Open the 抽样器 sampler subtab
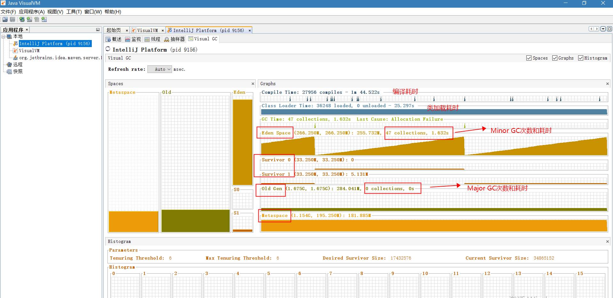 (175, 39)
